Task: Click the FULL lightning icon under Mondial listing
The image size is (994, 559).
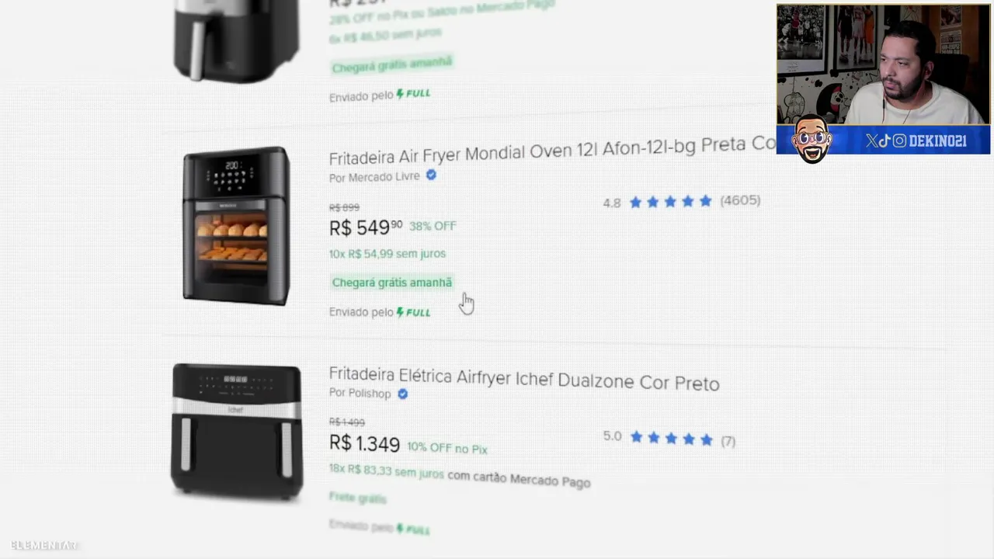Action: [x=400, y=312]
